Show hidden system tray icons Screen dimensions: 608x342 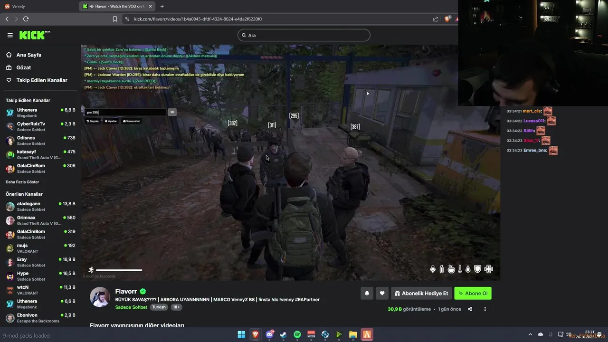coord(530,334)
